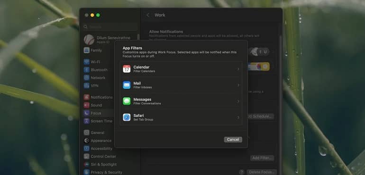Switch to the Network settings pane

[98, 78]
